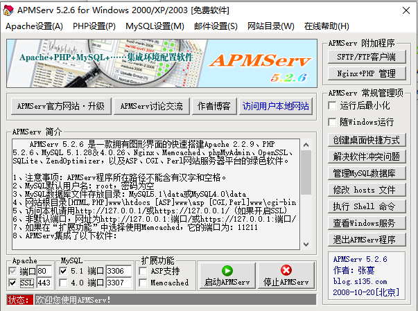The width and height of the screenshot is (418, 311).
Task: Open the Apache设置(A) menu
Action: 34,26
